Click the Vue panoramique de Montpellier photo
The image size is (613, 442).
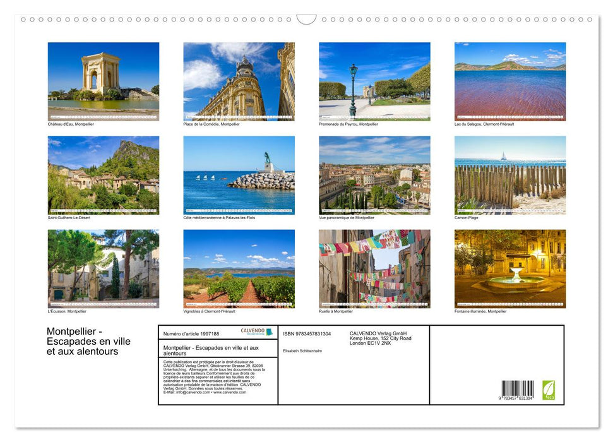[374, 175]
